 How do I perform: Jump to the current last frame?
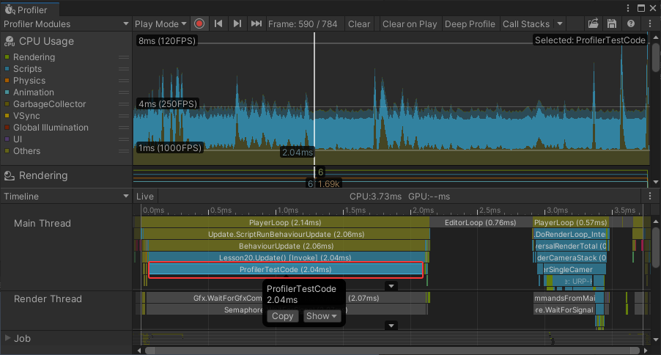point(256,23)
